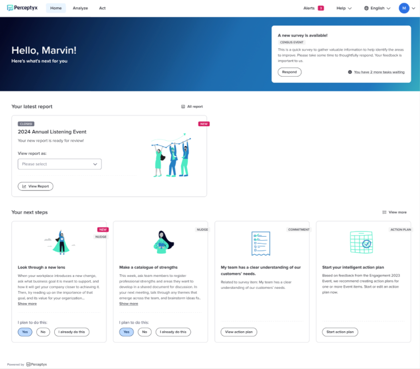Click the NEW badge on the report card
This screenshot has width=420, height=369.
tap(204, 124)
